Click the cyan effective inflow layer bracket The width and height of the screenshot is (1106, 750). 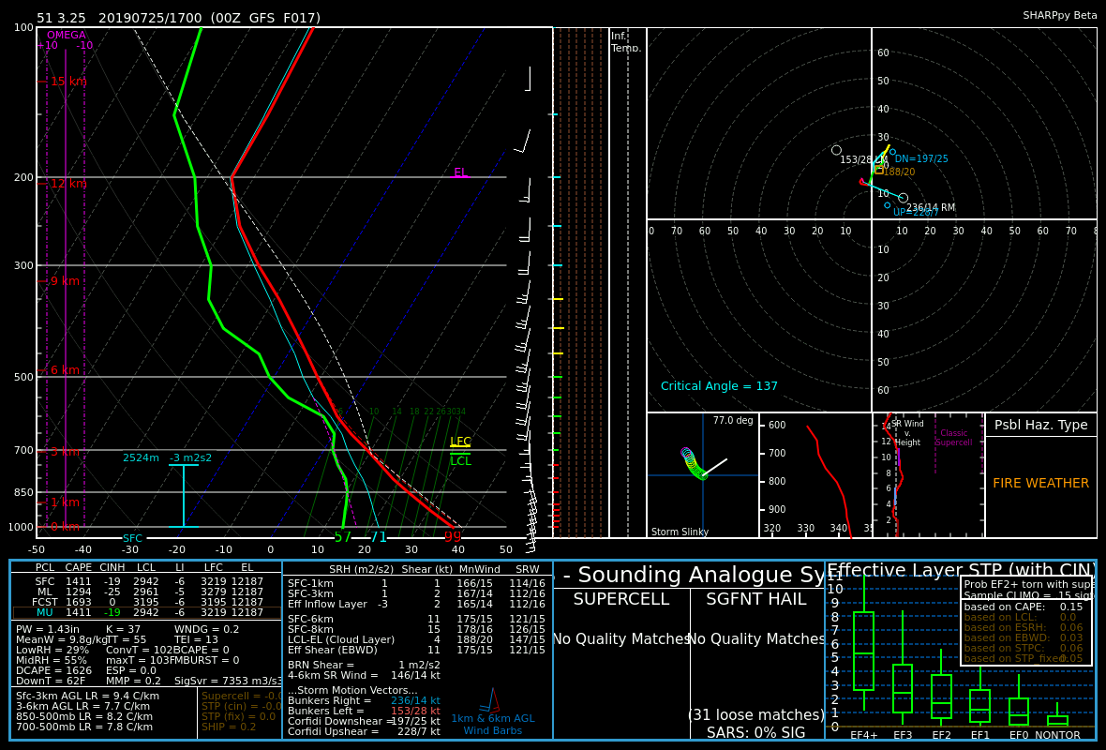(184, 496)
